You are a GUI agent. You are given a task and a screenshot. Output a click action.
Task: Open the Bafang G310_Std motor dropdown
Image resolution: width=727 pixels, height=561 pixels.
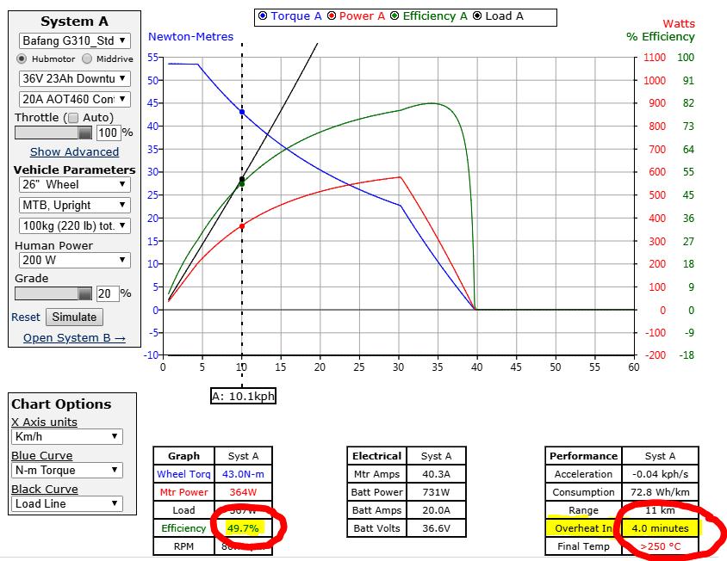click(74, 40)
